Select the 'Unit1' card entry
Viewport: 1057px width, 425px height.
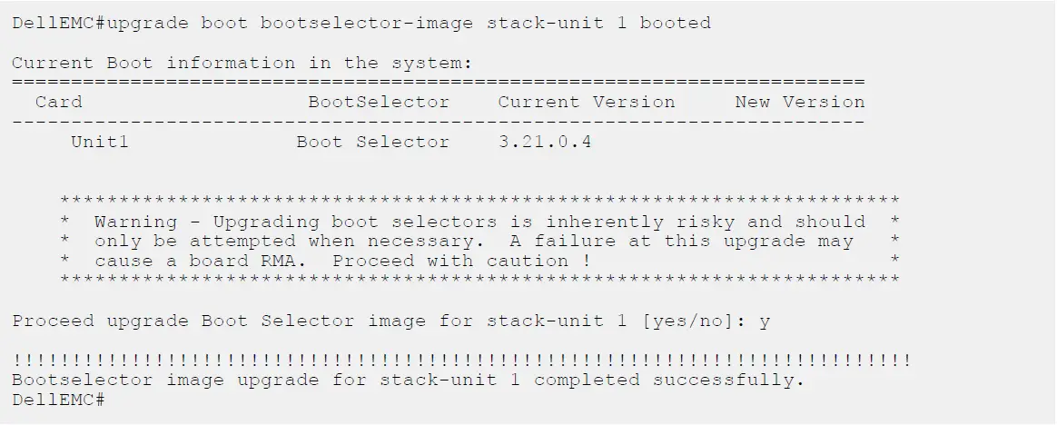(x=100, y=142)
